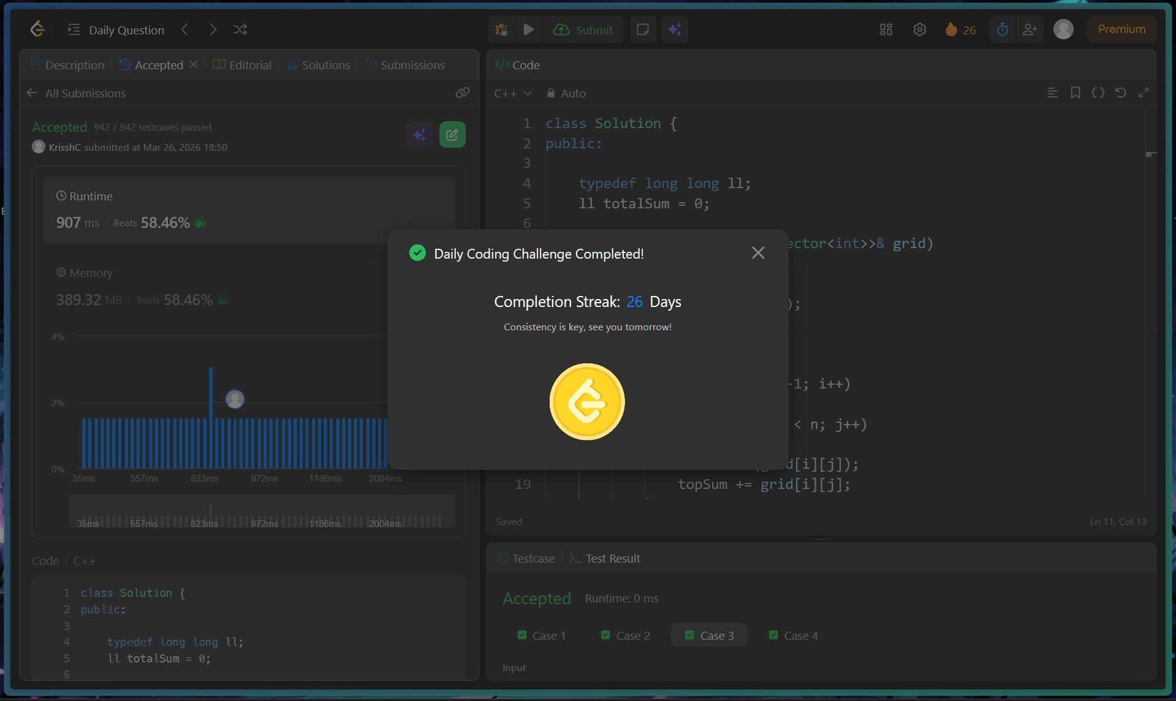
Task: Select the Case 2 test case
Action: (626, 635)
